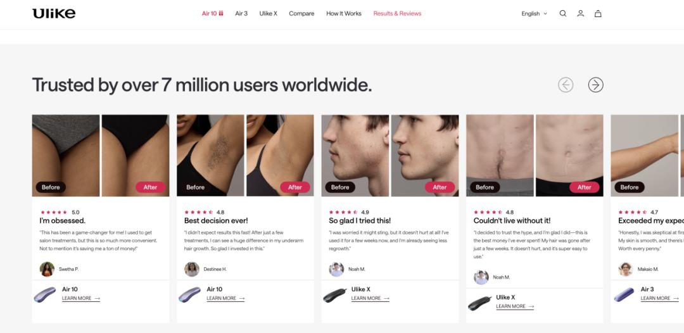Image resolution: width=684 pixels, height=333 pixels.
Task: Click Swetha P. reviewer avatar
Action: coord(47,269)
